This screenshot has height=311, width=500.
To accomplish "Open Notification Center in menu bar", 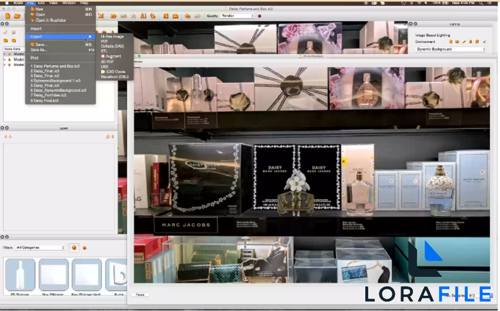I will [490, 3].
